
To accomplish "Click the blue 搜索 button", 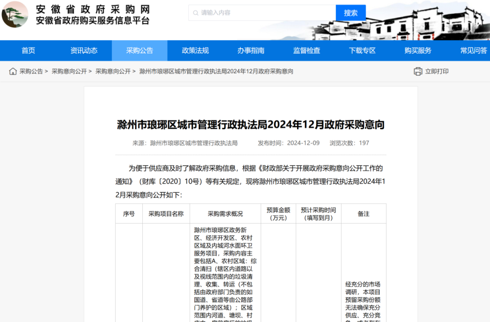I will [351, 13].
